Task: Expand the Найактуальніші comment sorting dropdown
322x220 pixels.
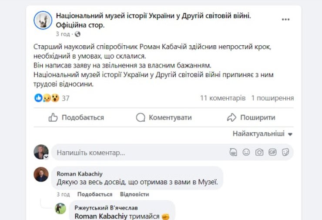Action: point(262,133)
